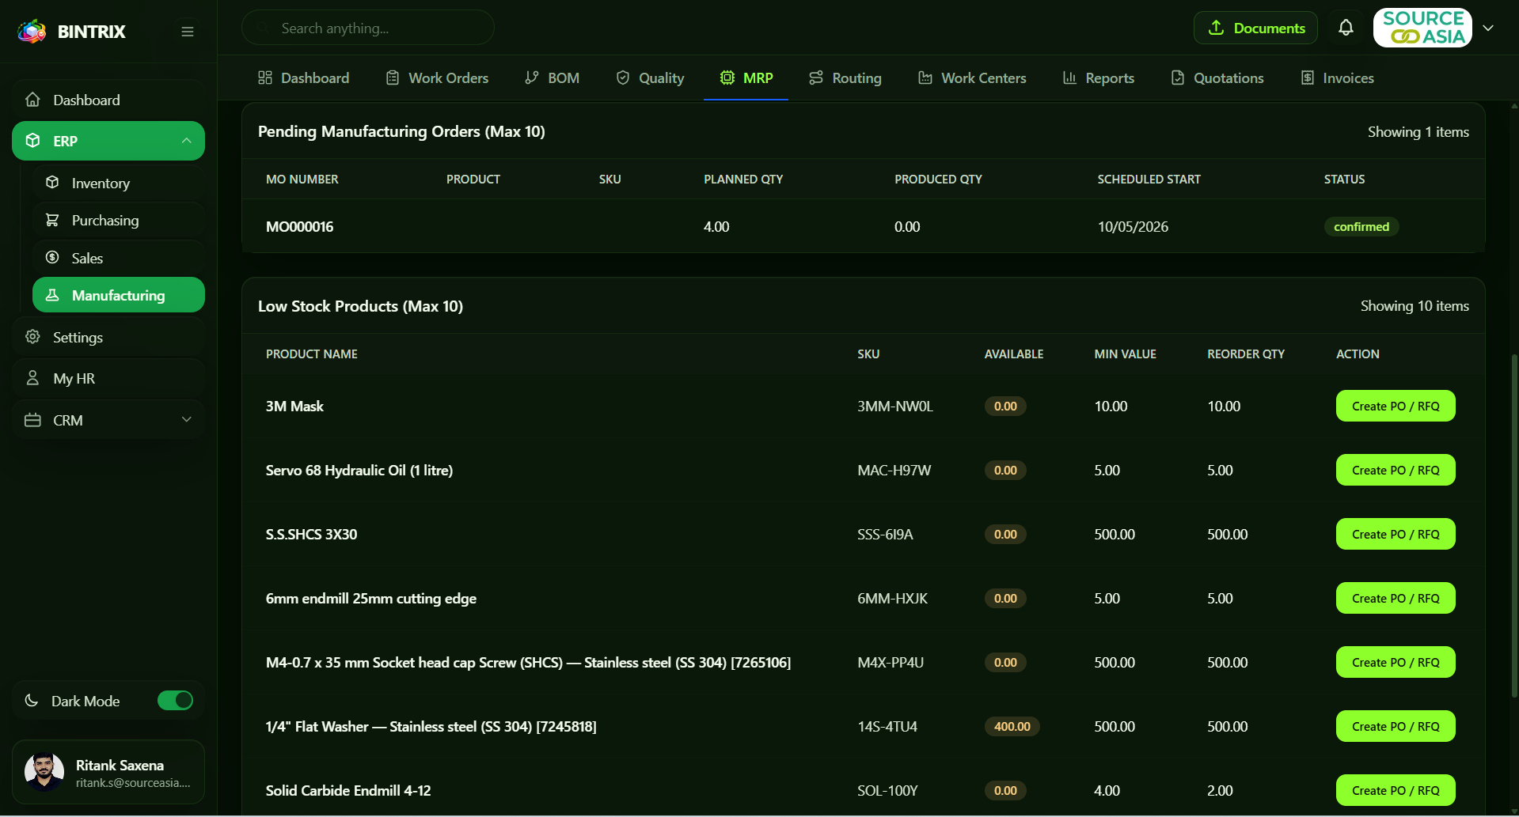Expand the CRM section chevron
The height and width of the screenshot is (817, 1519).
tap(187, 420)
